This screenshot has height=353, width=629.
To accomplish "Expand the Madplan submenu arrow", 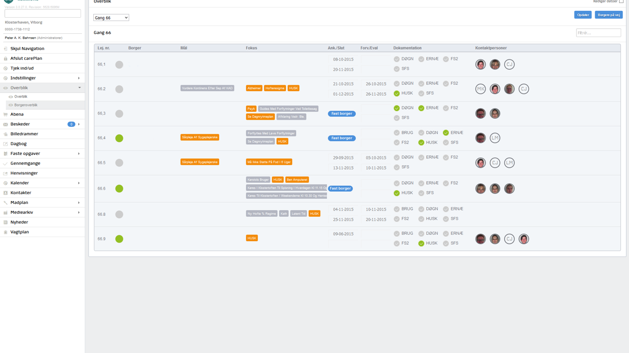I will tap(79, 202).
